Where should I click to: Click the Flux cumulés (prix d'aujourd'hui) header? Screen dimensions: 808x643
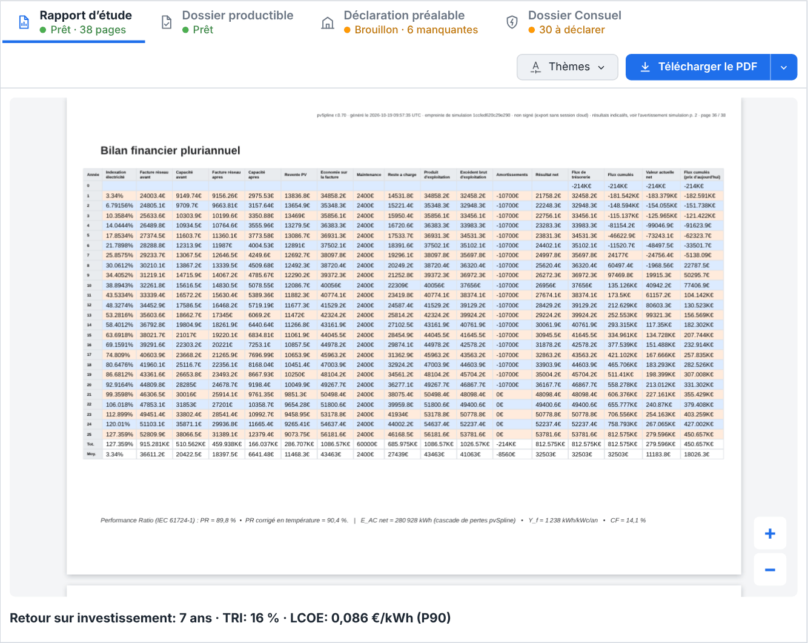(x=702, y=175)
